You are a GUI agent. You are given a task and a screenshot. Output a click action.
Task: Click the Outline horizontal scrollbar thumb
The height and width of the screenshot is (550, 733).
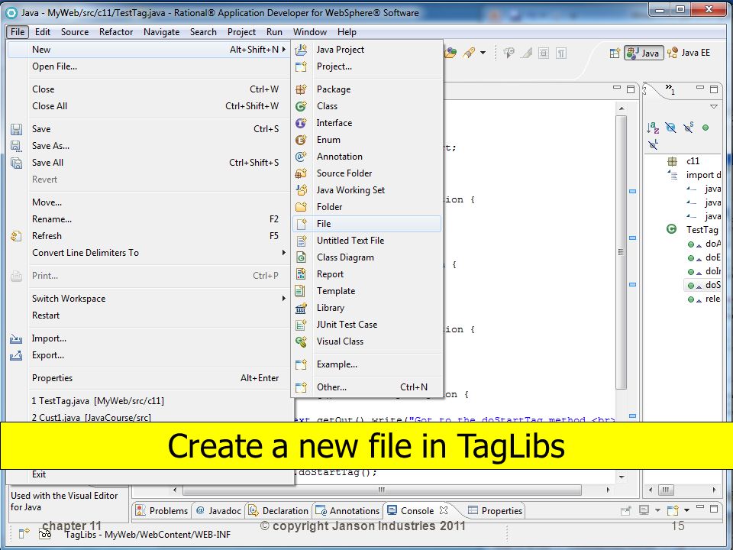(666, 490)
